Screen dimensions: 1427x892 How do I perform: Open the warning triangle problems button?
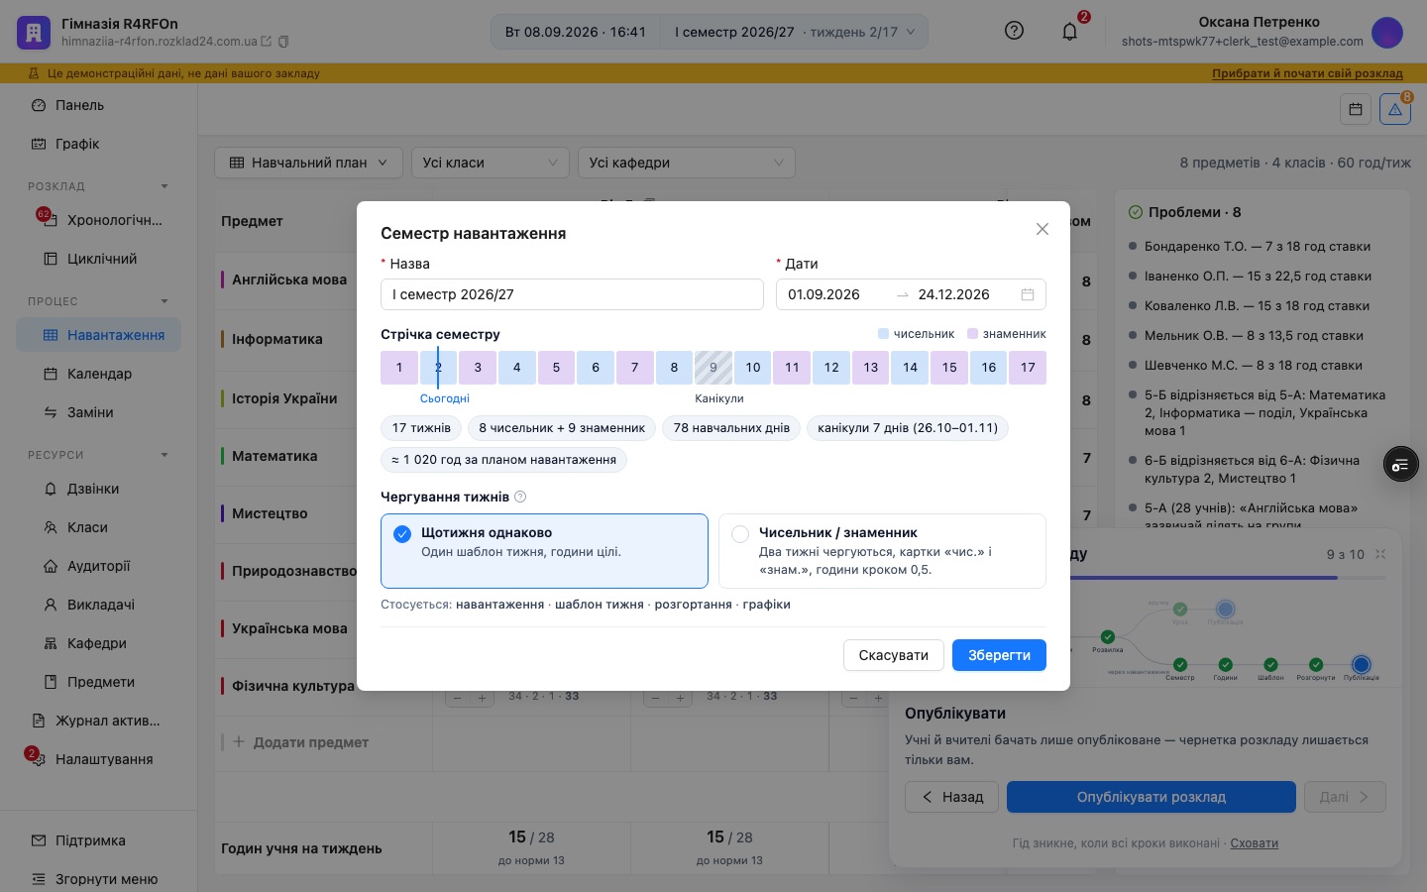pos(1395,109)
